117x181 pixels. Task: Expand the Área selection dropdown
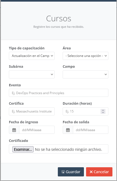[x=86, y=56]
